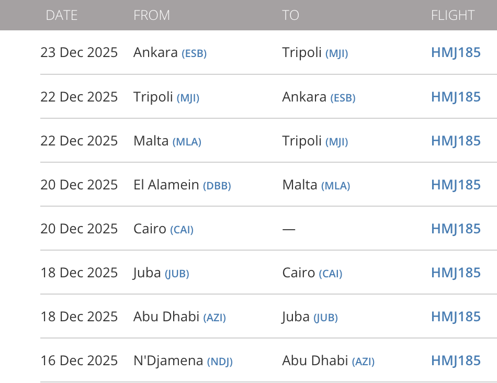Click MLA code in Malta departure row
Screen dimensions: 497x383
click(187, 142)
